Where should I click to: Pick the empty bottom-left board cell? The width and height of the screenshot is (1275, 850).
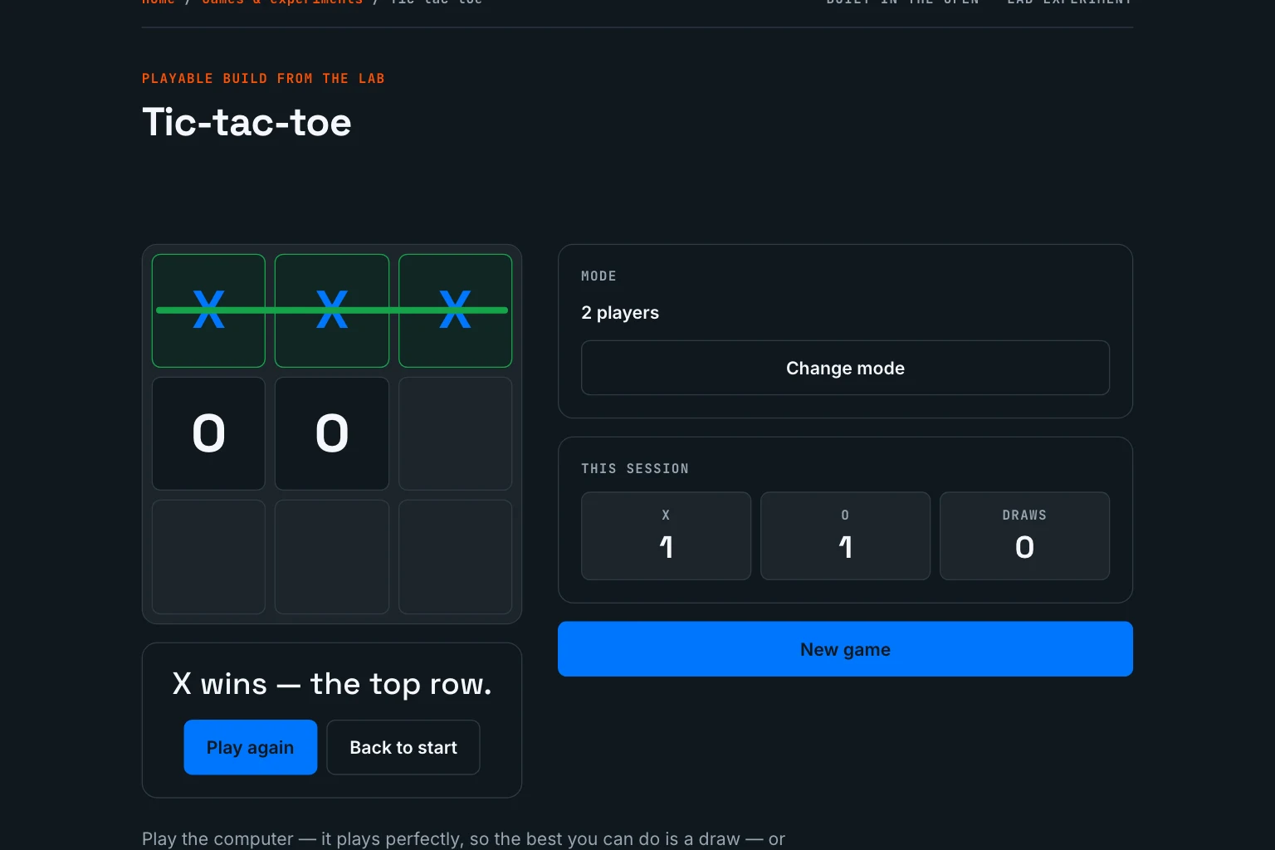coord(208,557)
